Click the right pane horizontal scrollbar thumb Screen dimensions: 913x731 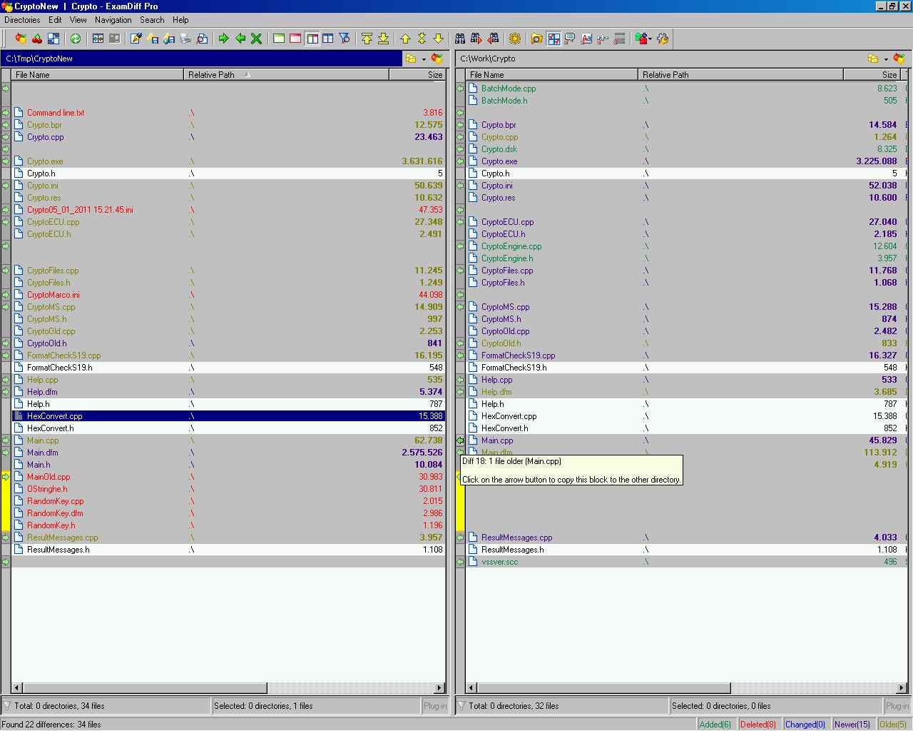pyautogui.click(x=603, y=688)
